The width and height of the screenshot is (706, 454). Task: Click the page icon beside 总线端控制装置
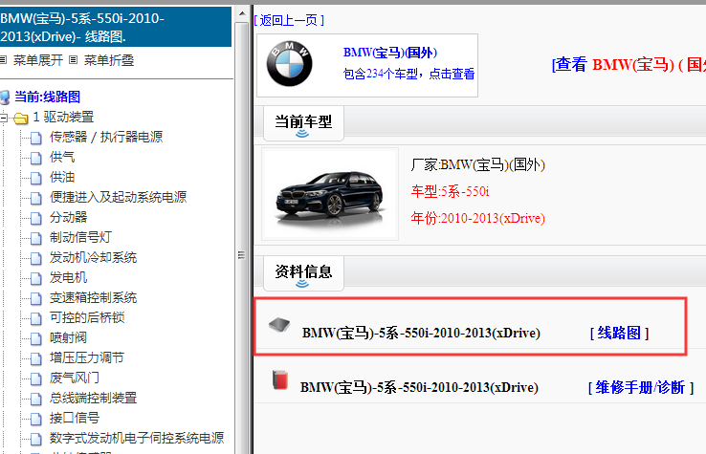tap(36, 399)
